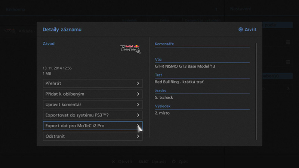299x168 pixels.
Task: Click the Komentáře field
Action: point(202,44)
